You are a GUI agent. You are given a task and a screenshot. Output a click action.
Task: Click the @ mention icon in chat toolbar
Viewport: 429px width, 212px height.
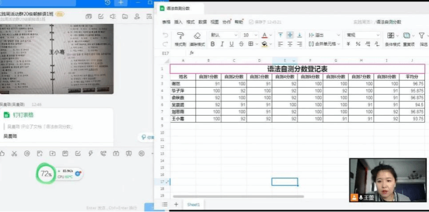[x=26, y=153]
